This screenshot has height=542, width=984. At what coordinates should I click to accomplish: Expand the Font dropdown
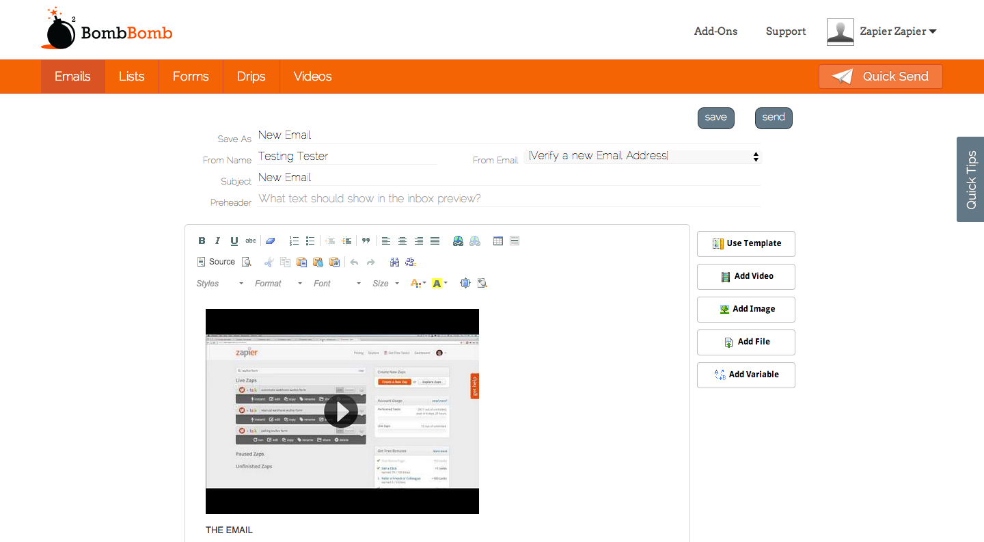click(337, 284)
